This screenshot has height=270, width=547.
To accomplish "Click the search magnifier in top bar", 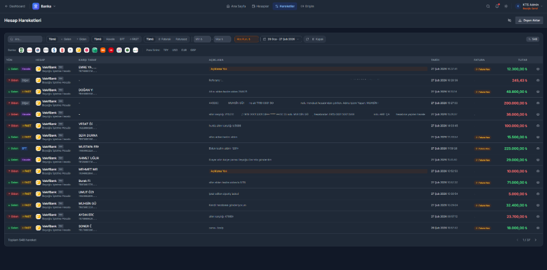I will tap(488, 6).
